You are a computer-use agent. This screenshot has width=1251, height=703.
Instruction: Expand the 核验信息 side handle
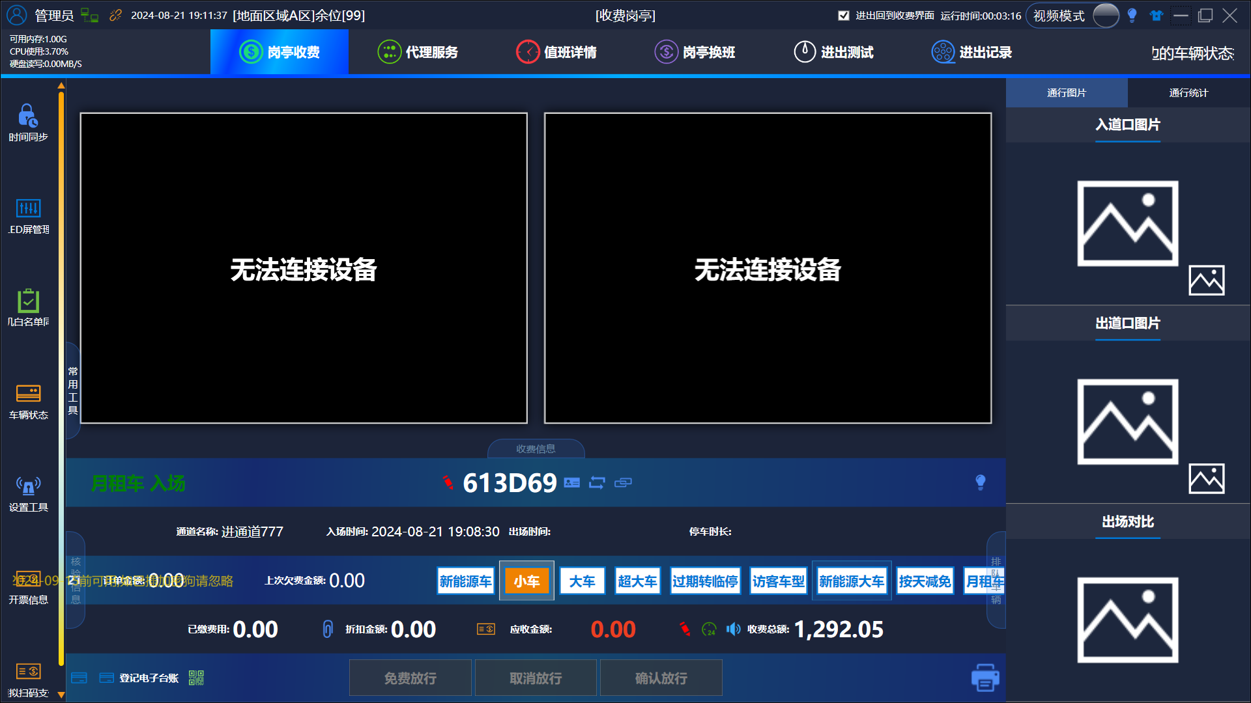[x=76, y=580]
